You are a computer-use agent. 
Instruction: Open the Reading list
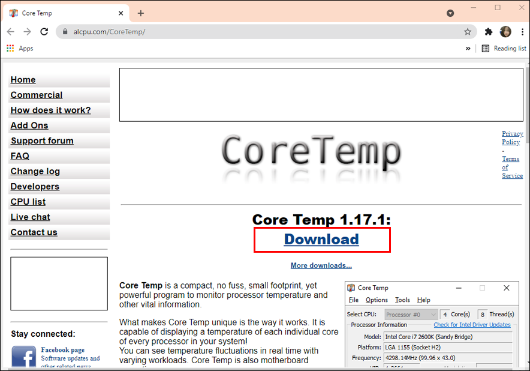point(504,49)
